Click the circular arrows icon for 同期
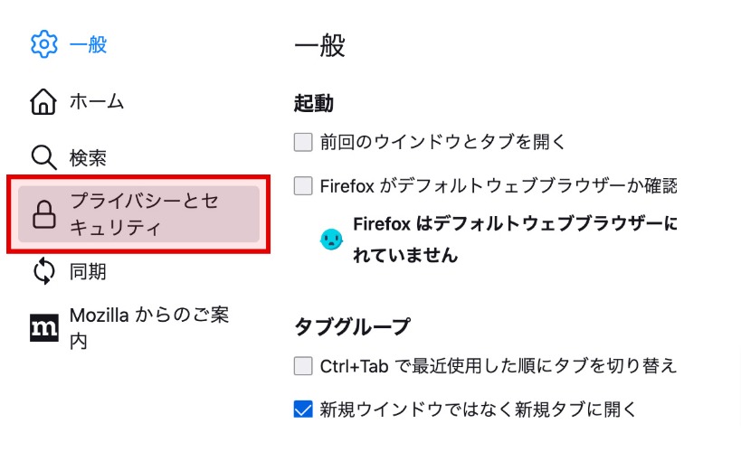This screenshot has height=452, width=741. [43, 270]
